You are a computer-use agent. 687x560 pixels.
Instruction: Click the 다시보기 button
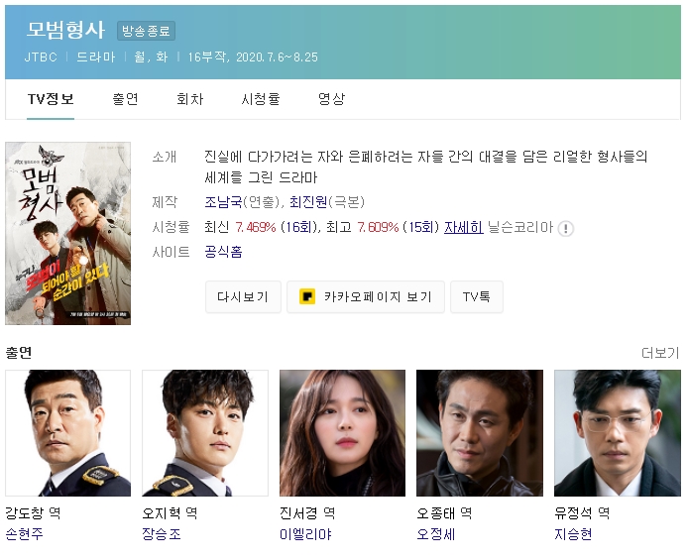(243, 297)
